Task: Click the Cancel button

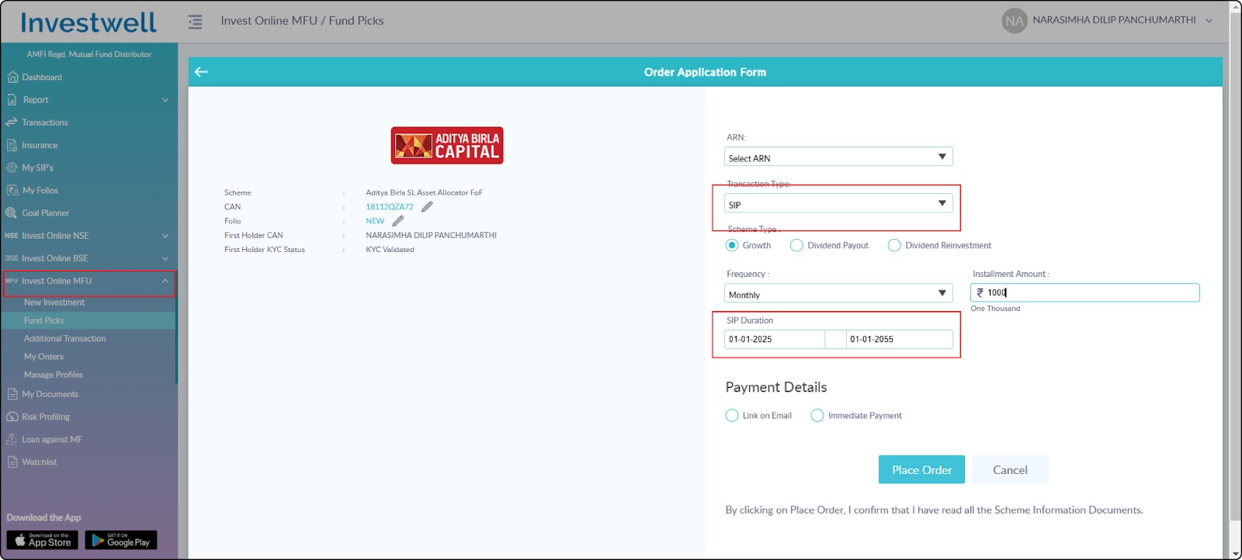Action: [x=1010, y=469]
